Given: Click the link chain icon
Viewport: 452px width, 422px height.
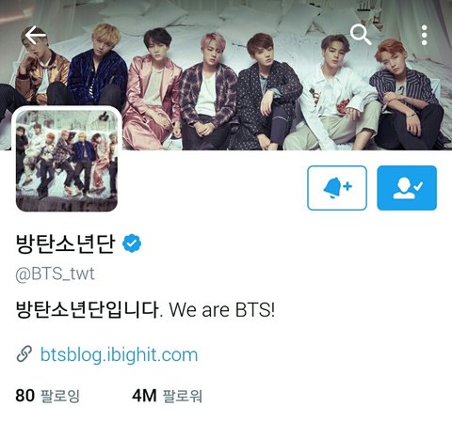Looking at the screenshot, I should [24, 354].
